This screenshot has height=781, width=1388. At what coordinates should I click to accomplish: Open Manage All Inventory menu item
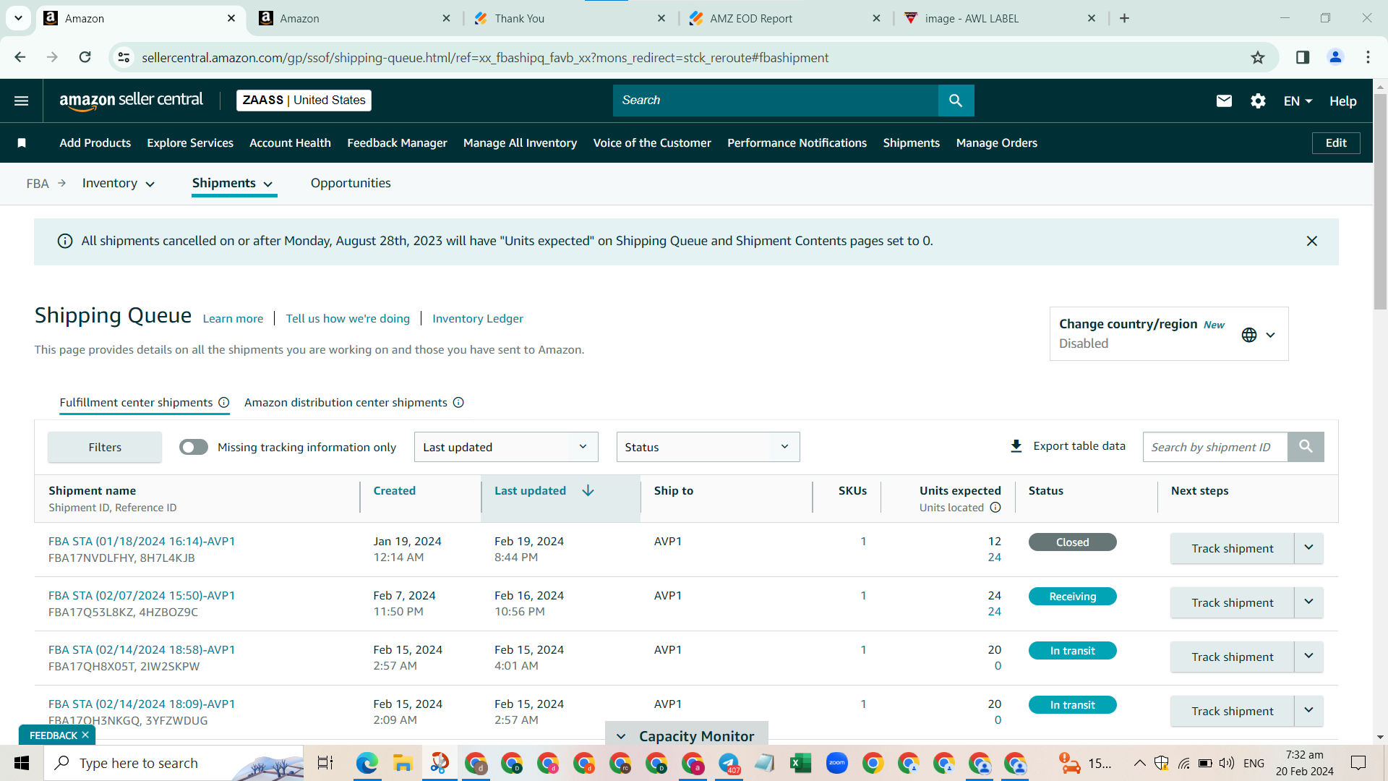coord(520,143)
